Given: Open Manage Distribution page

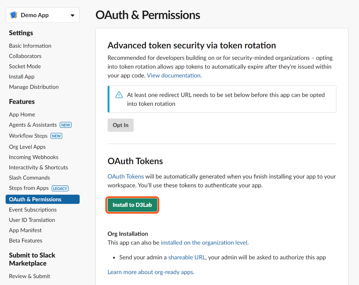Looking at the screenshot, I should tap(34, 87).
